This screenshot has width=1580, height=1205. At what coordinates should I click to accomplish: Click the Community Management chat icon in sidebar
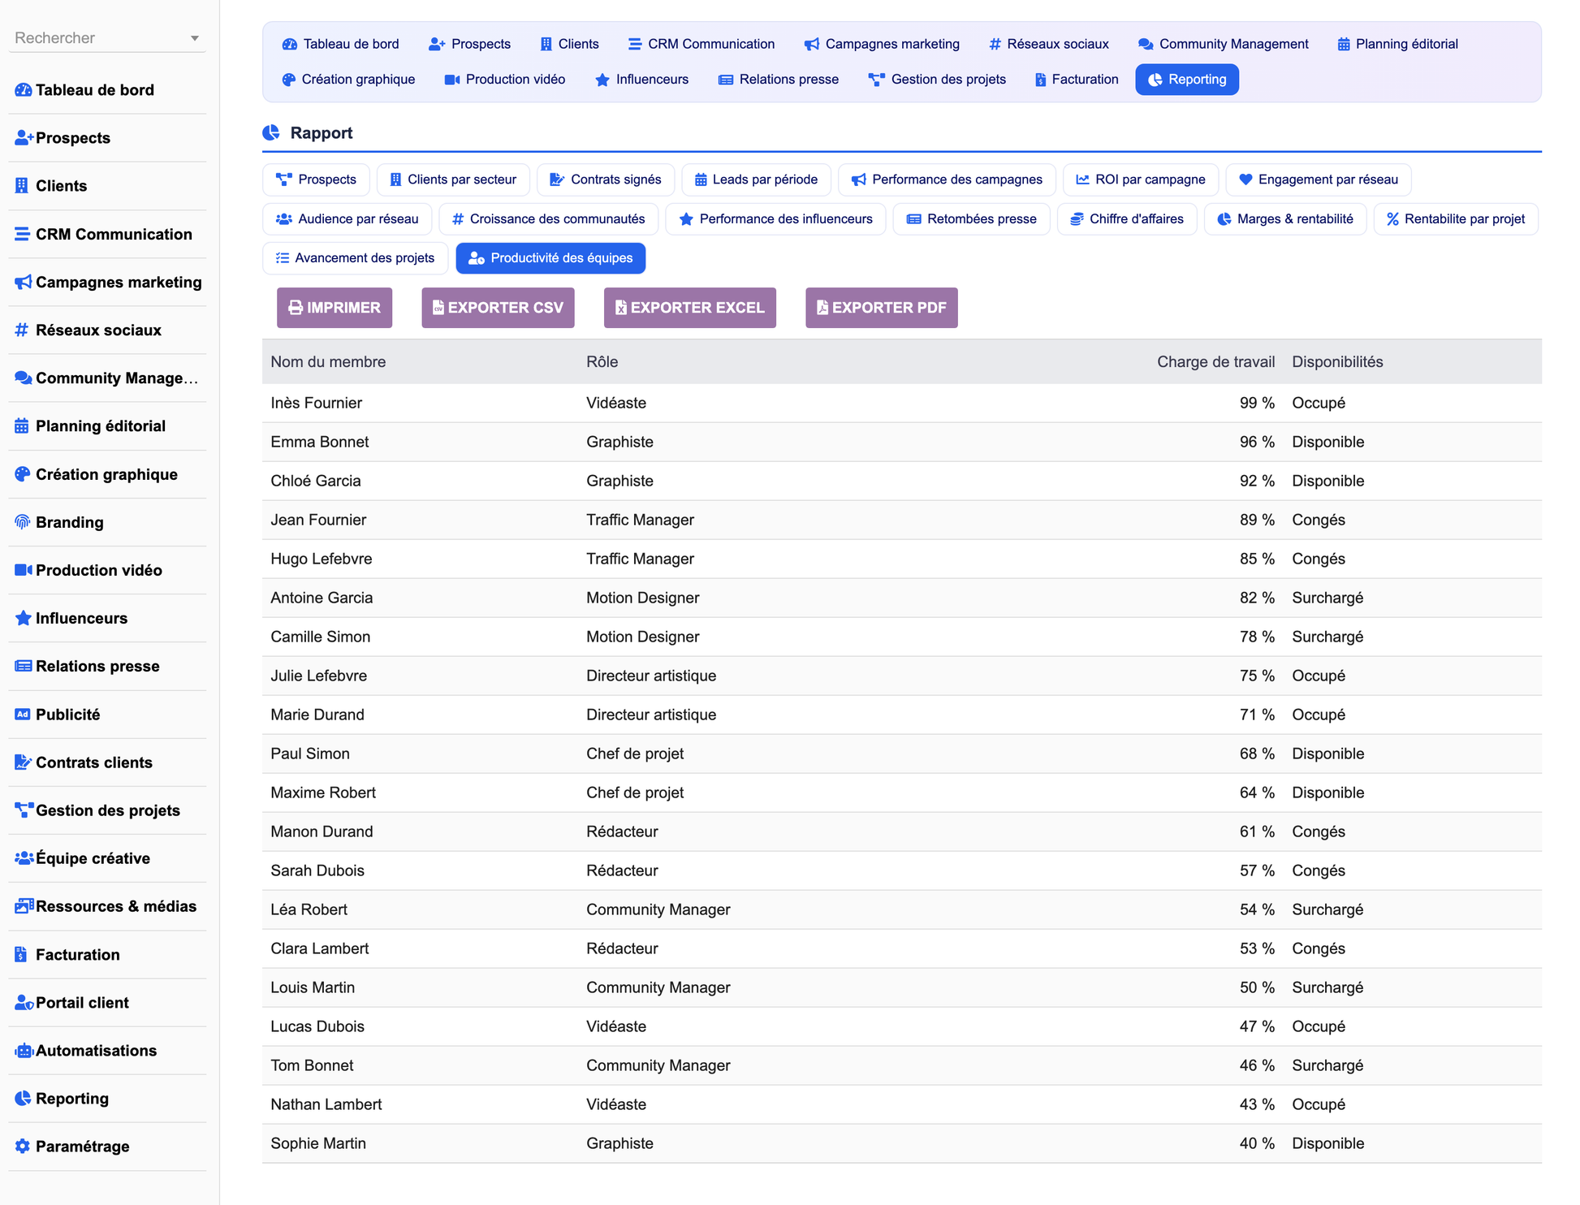click(x=24, y=378)
